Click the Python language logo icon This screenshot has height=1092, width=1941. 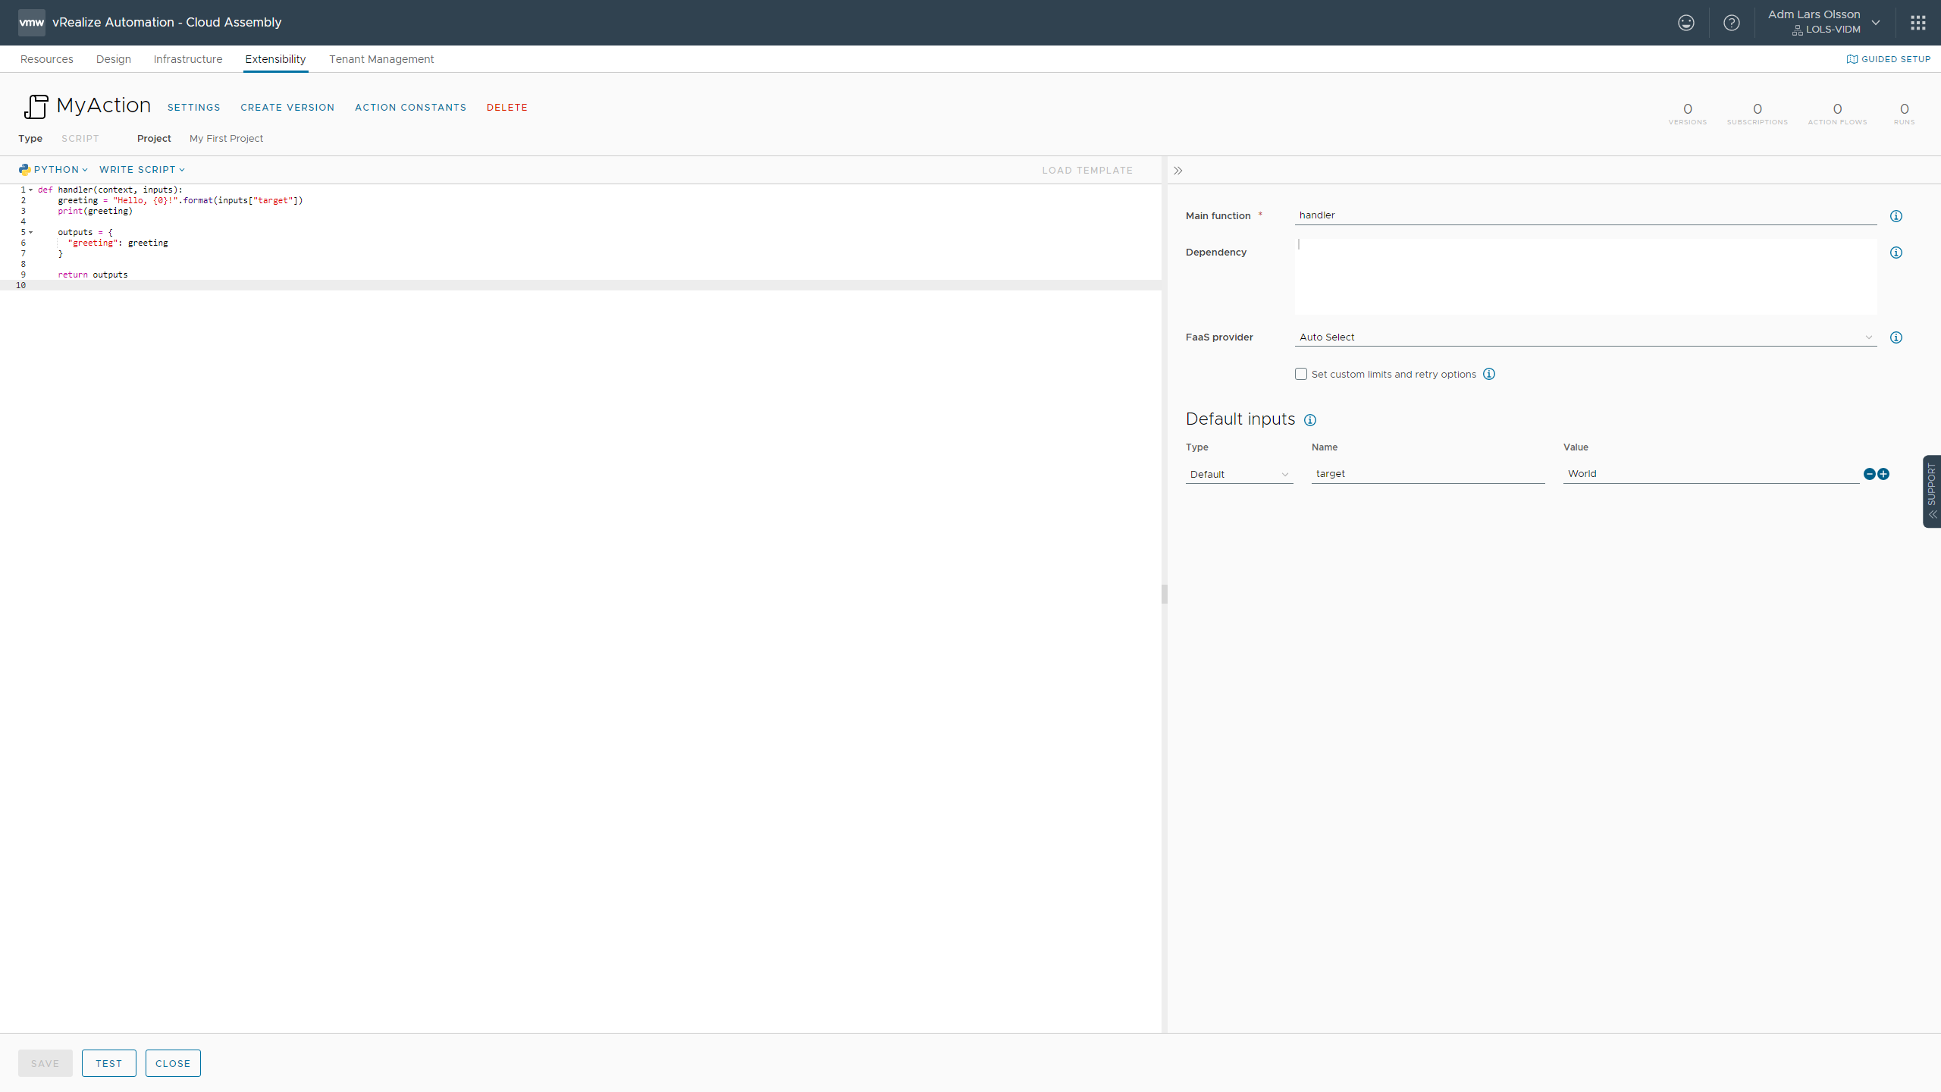coord(25,170)
